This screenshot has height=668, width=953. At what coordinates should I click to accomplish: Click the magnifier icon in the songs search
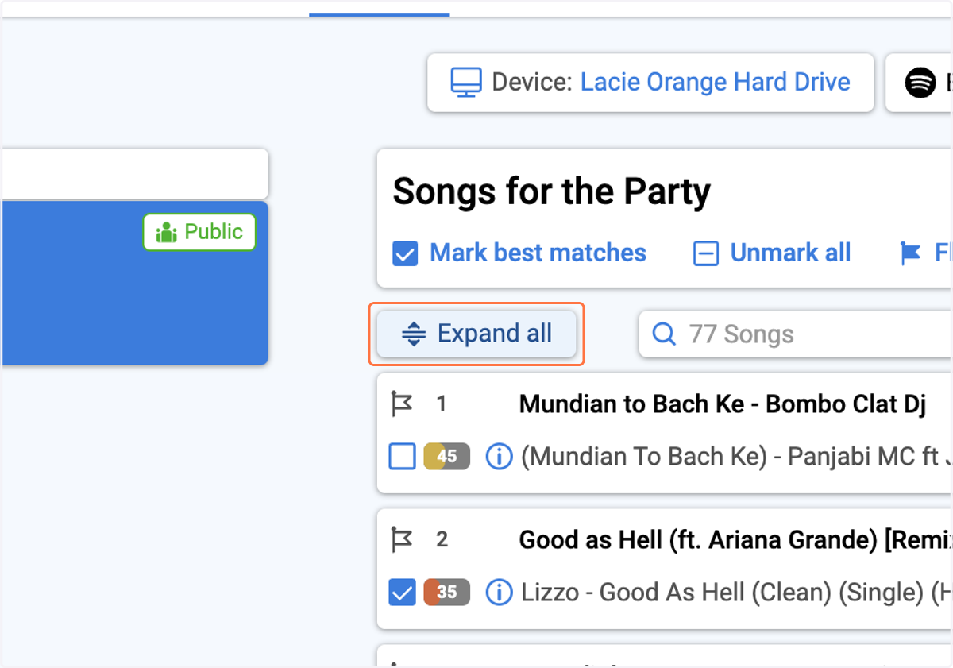664,334
